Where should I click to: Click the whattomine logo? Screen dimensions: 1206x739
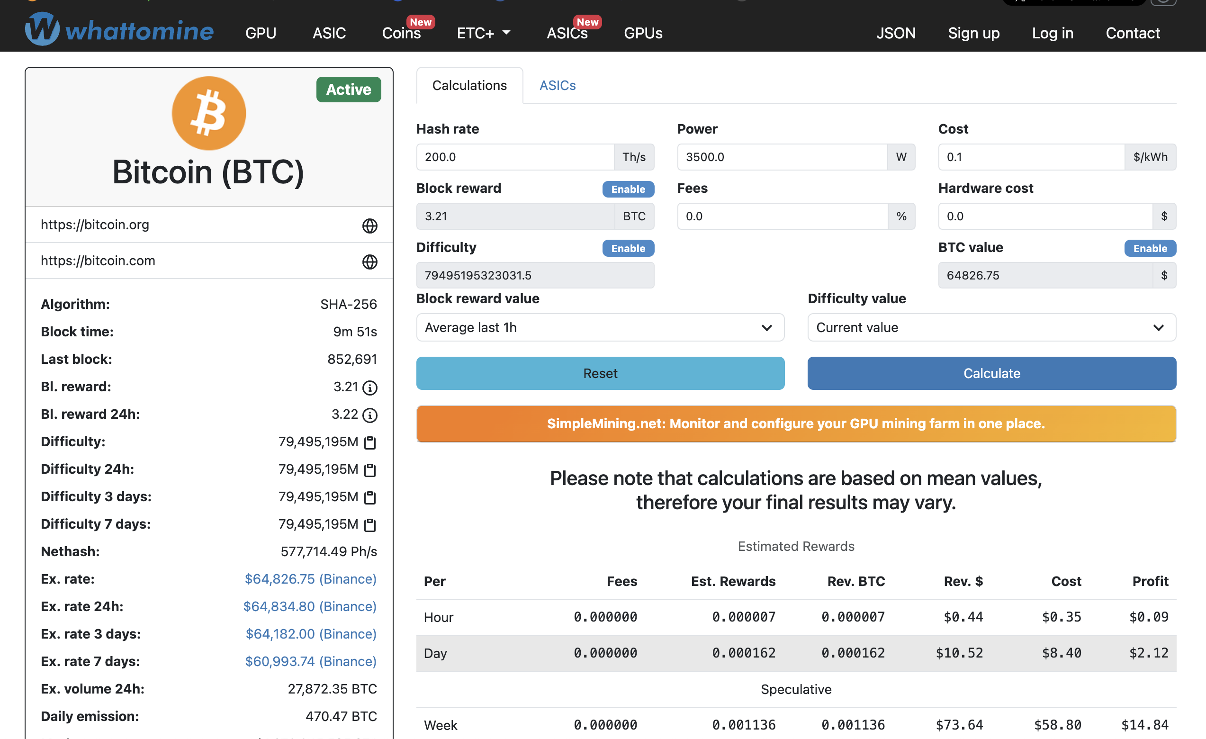pyautogui.click(x=119, y=29)
